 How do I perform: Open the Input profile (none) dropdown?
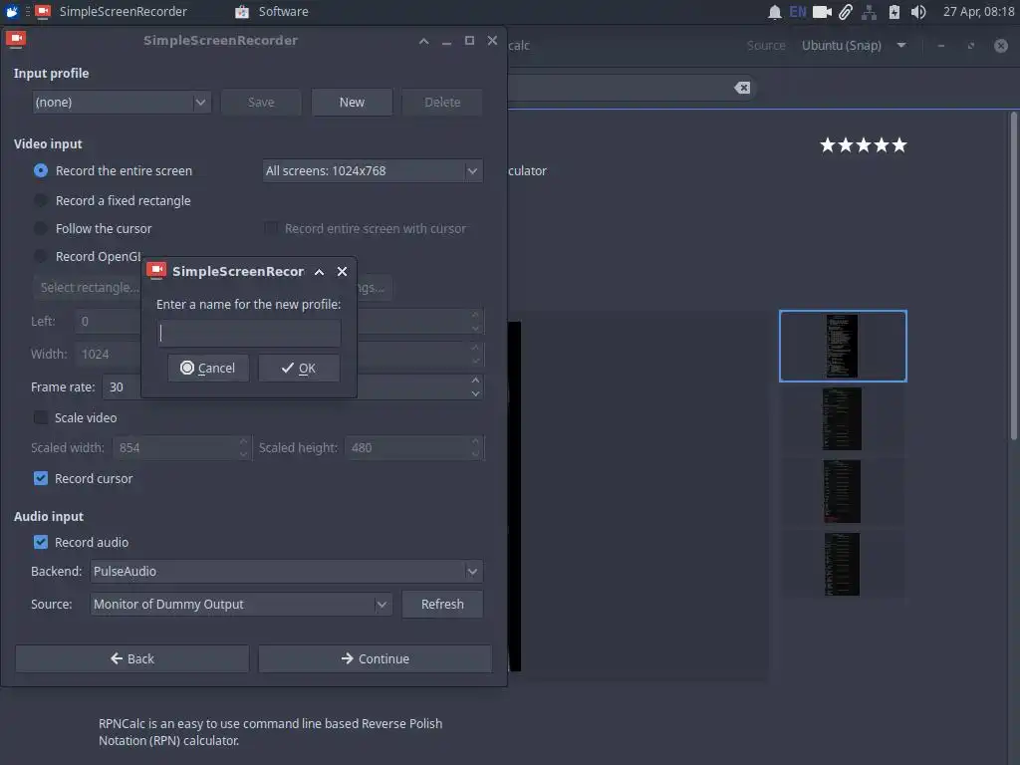pos(122,103)
